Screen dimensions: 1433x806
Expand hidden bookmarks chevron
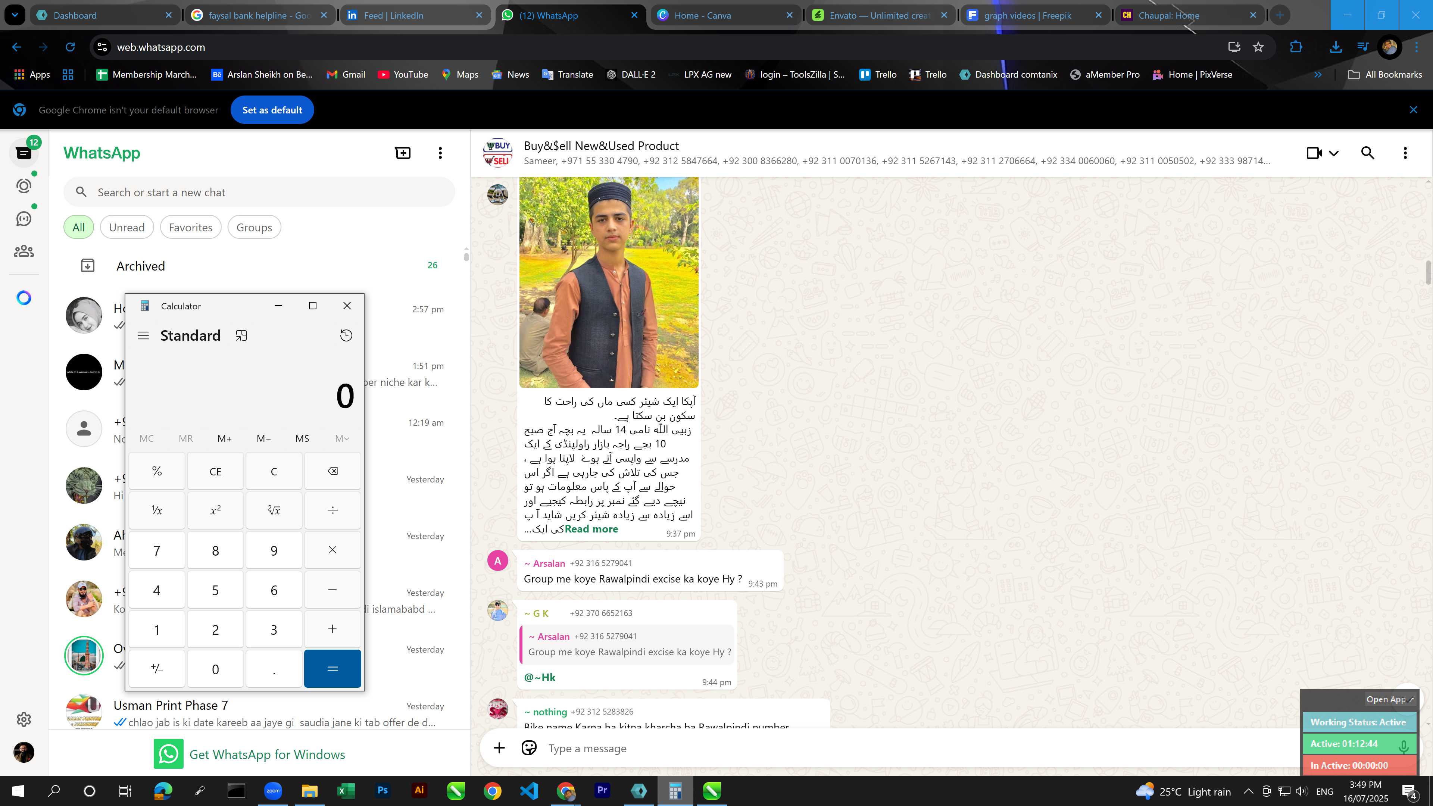[x=1318, y=75]
